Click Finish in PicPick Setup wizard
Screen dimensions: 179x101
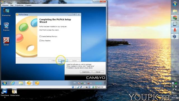click(x=63, y=61)
